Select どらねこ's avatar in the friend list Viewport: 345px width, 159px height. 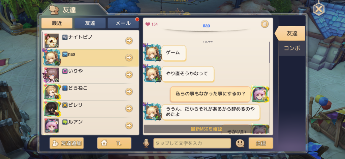point(52,91)
